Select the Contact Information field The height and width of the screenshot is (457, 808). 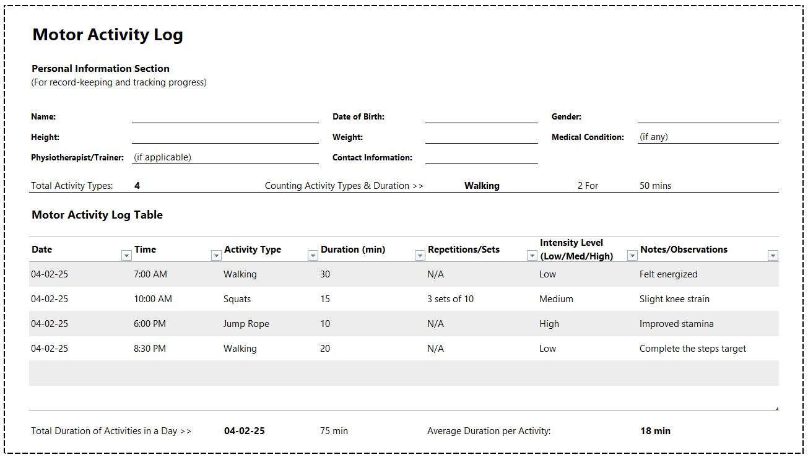[x=481, y=157]
